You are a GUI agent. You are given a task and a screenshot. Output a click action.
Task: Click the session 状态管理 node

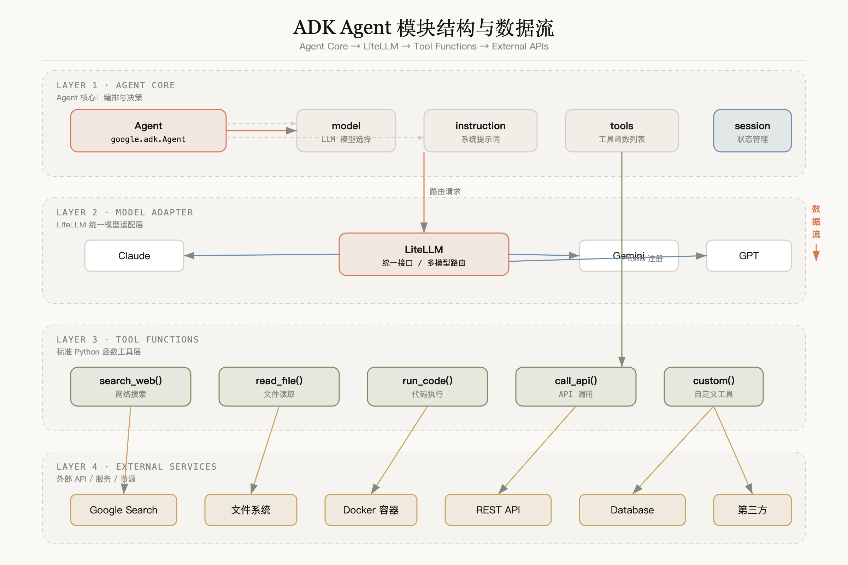pos(753,131)
